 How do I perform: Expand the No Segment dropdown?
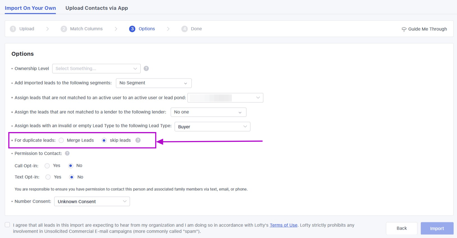(154, 83)
